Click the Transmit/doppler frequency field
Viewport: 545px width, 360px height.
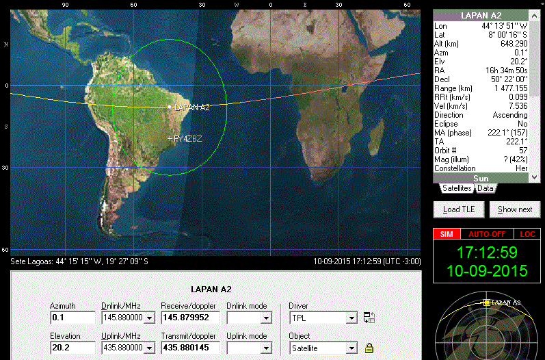(190, 348)
